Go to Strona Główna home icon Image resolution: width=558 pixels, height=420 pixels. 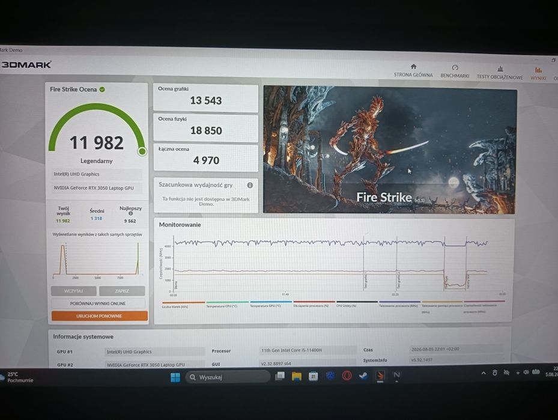pos(413,67)
